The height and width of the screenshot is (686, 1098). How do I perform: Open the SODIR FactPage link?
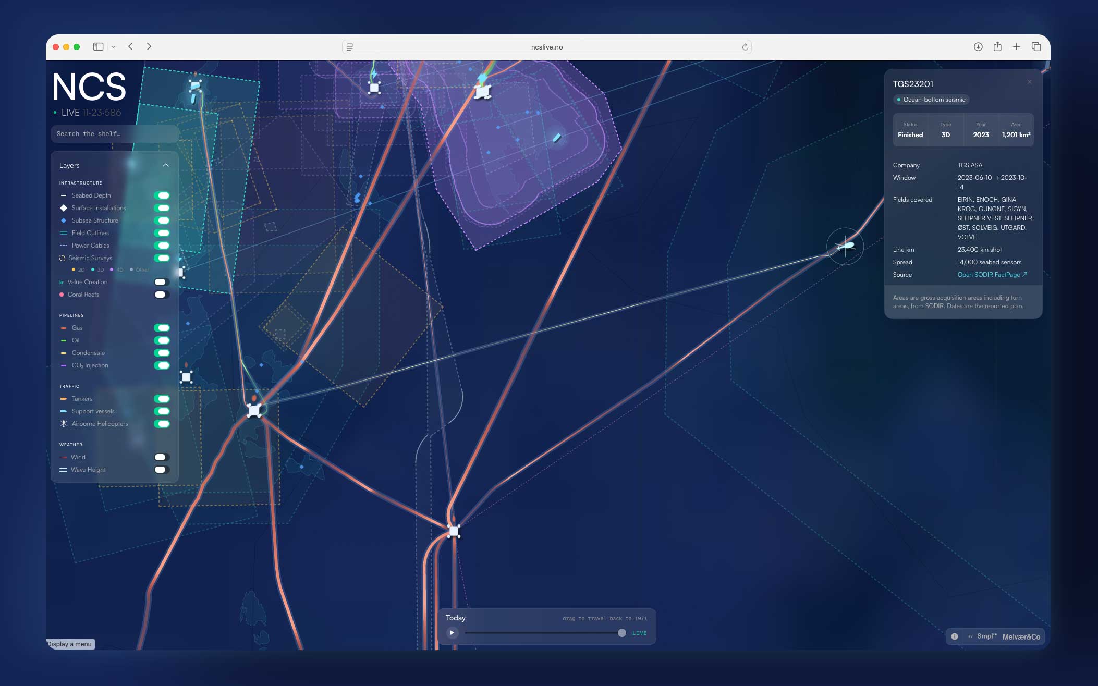coord(992,275)
